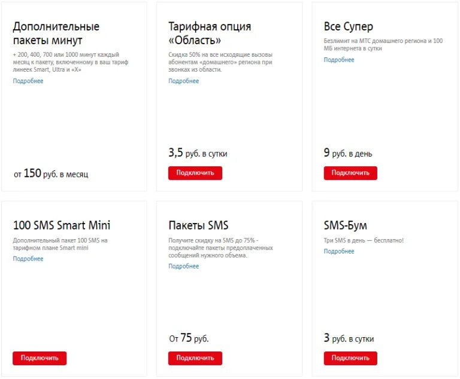Open Подробнее for Дополнительные пакеты минут
Screen dimensions: 460x379
28,81
